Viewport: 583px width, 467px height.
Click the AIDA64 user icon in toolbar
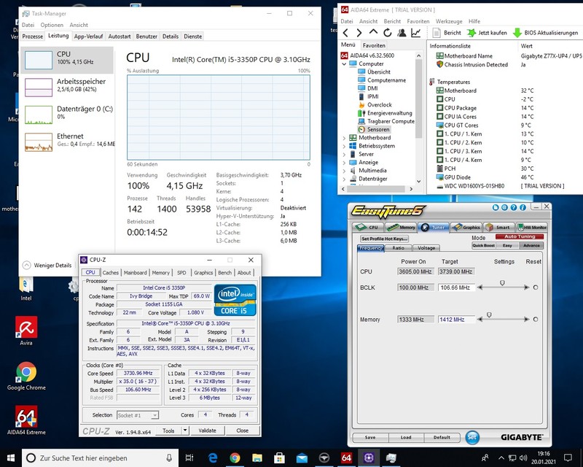[x=402, y=33]
